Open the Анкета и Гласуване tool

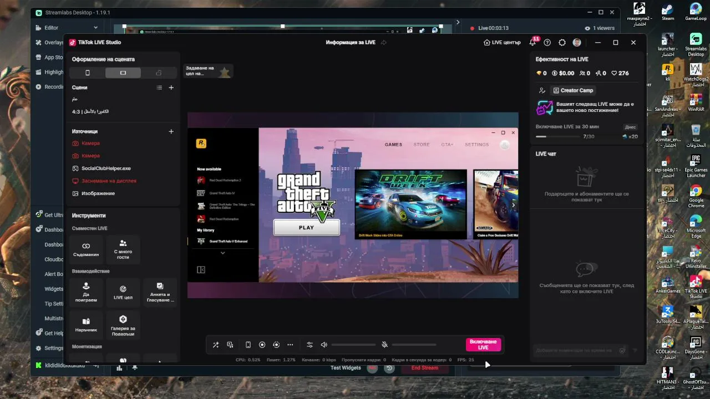click(160, 293)
